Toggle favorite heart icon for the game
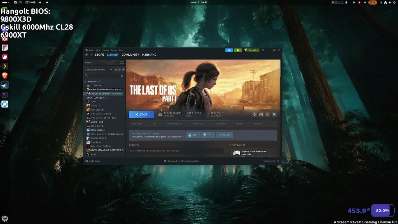This screenshot has width=398, height=224. pos(274,114)
